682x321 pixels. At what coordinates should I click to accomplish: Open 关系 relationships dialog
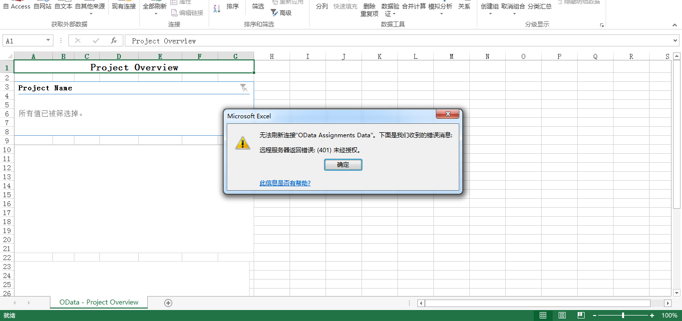[x=464, y=6]
